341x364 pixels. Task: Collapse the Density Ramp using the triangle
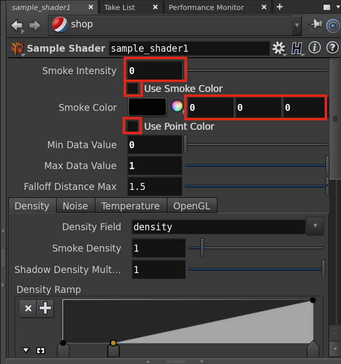point(26,350)
